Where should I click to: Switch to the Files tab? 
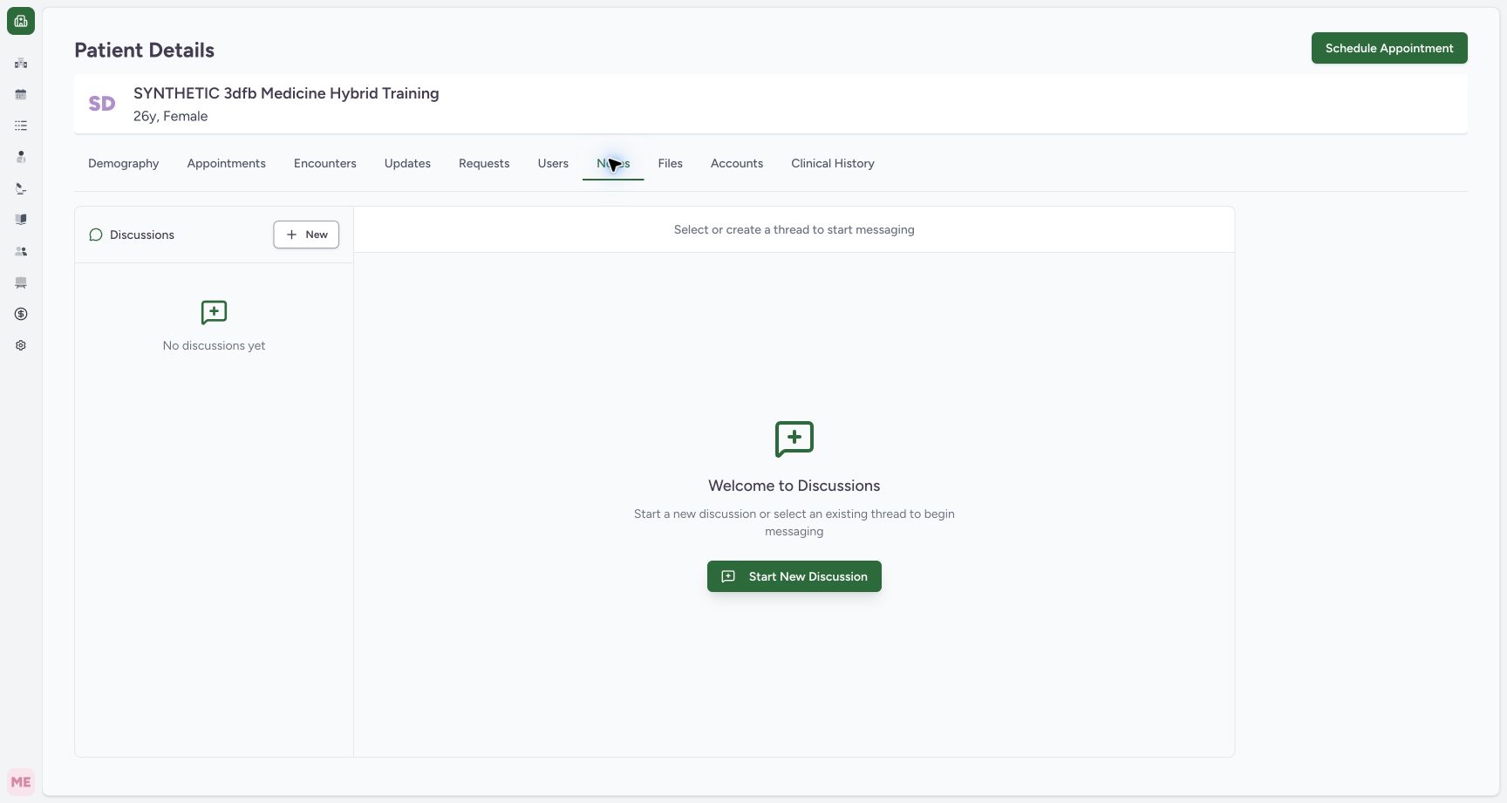(x=671, y=163)
